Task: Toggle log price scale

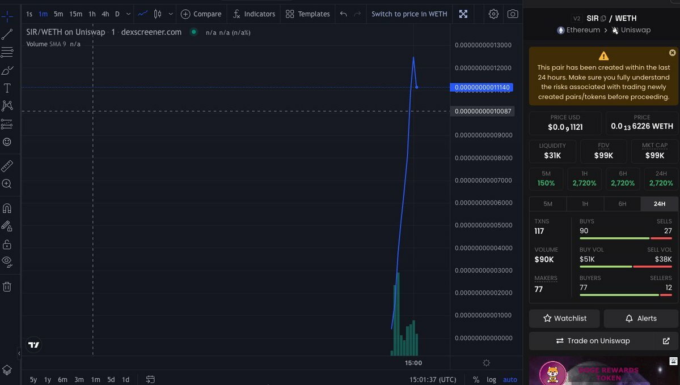Action: coord(491,379)
